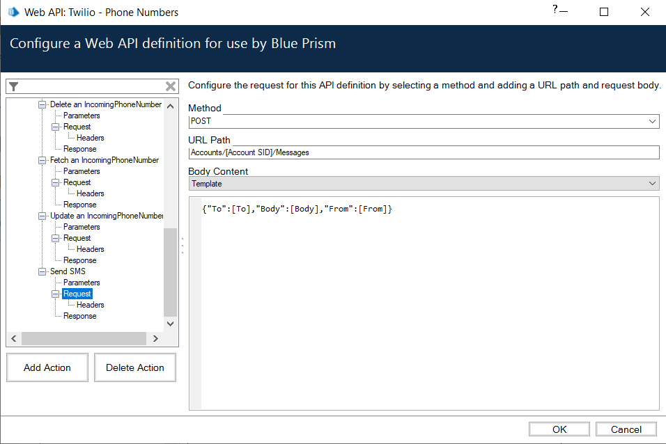This screenshot has width=666, height=444.
Task: Select Fetch an IncomingPhoneNumber action
Action: 104,160
